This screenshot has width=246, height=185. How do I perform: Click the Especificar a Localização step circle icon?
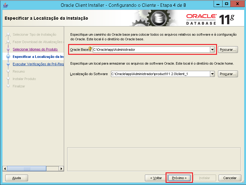coord(8,57)
